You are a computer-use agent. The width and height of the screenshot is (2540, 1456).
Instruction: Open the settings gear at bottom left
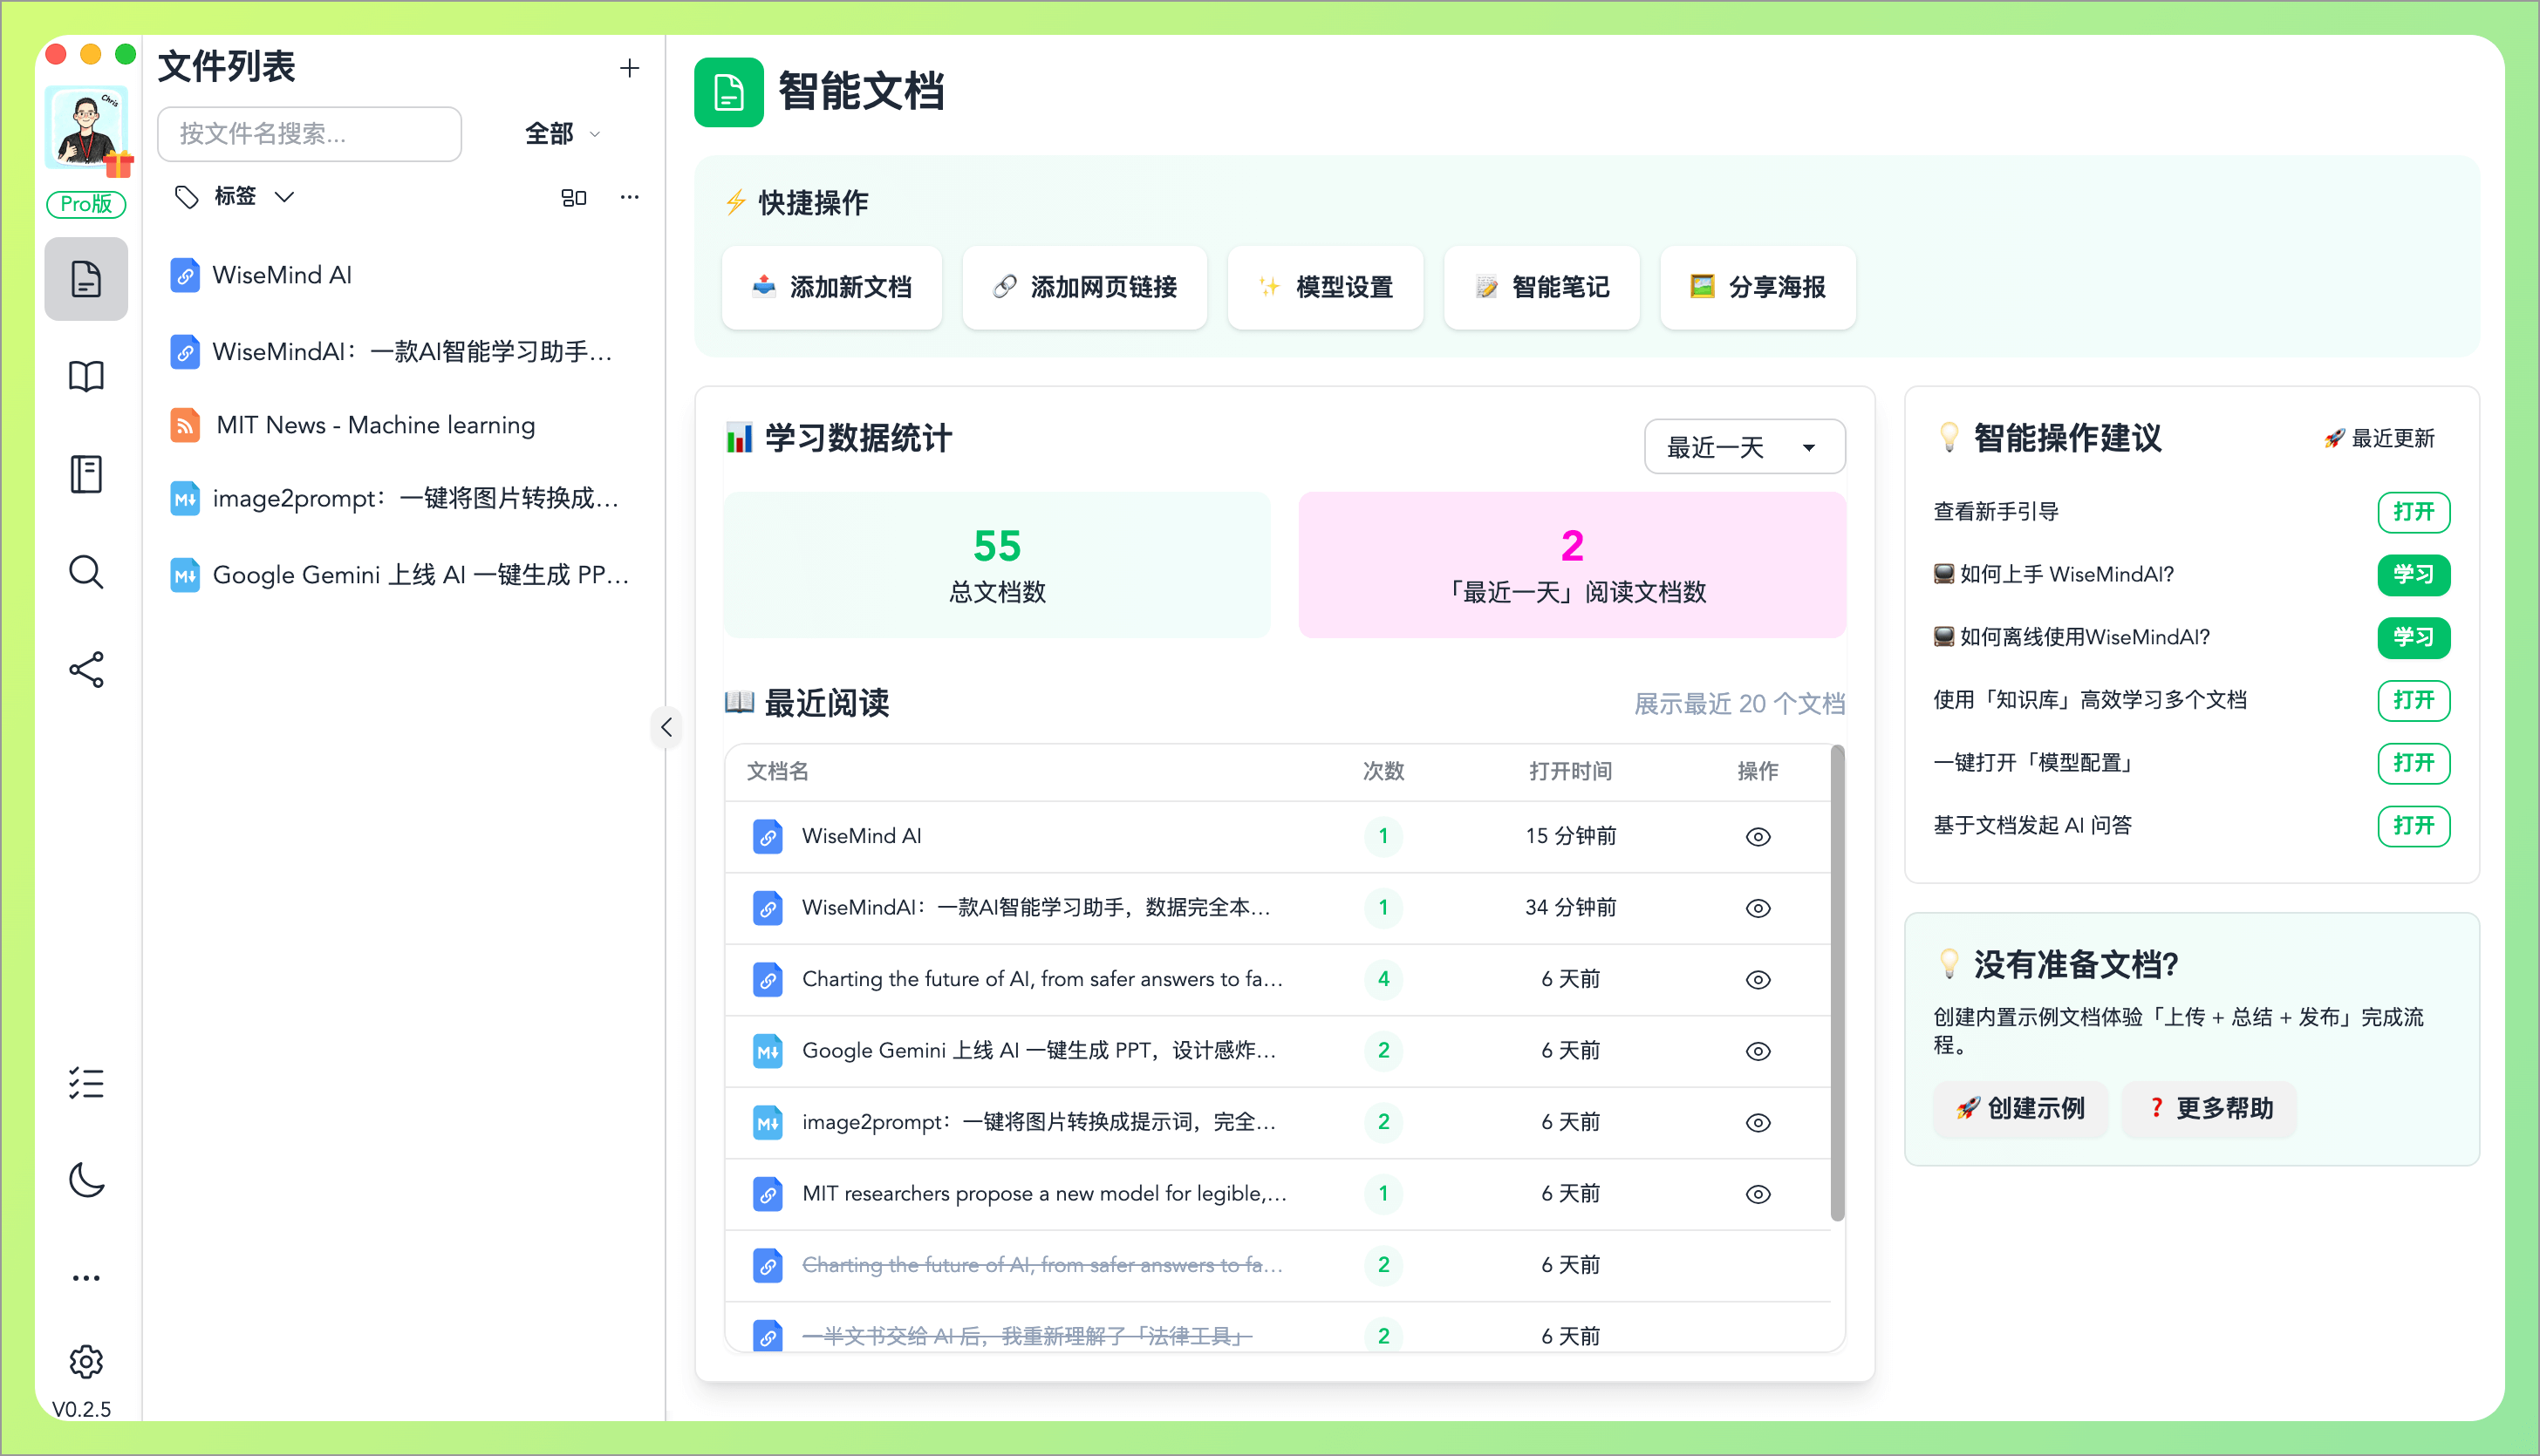pyautogui.click(x=86, y=1361)
